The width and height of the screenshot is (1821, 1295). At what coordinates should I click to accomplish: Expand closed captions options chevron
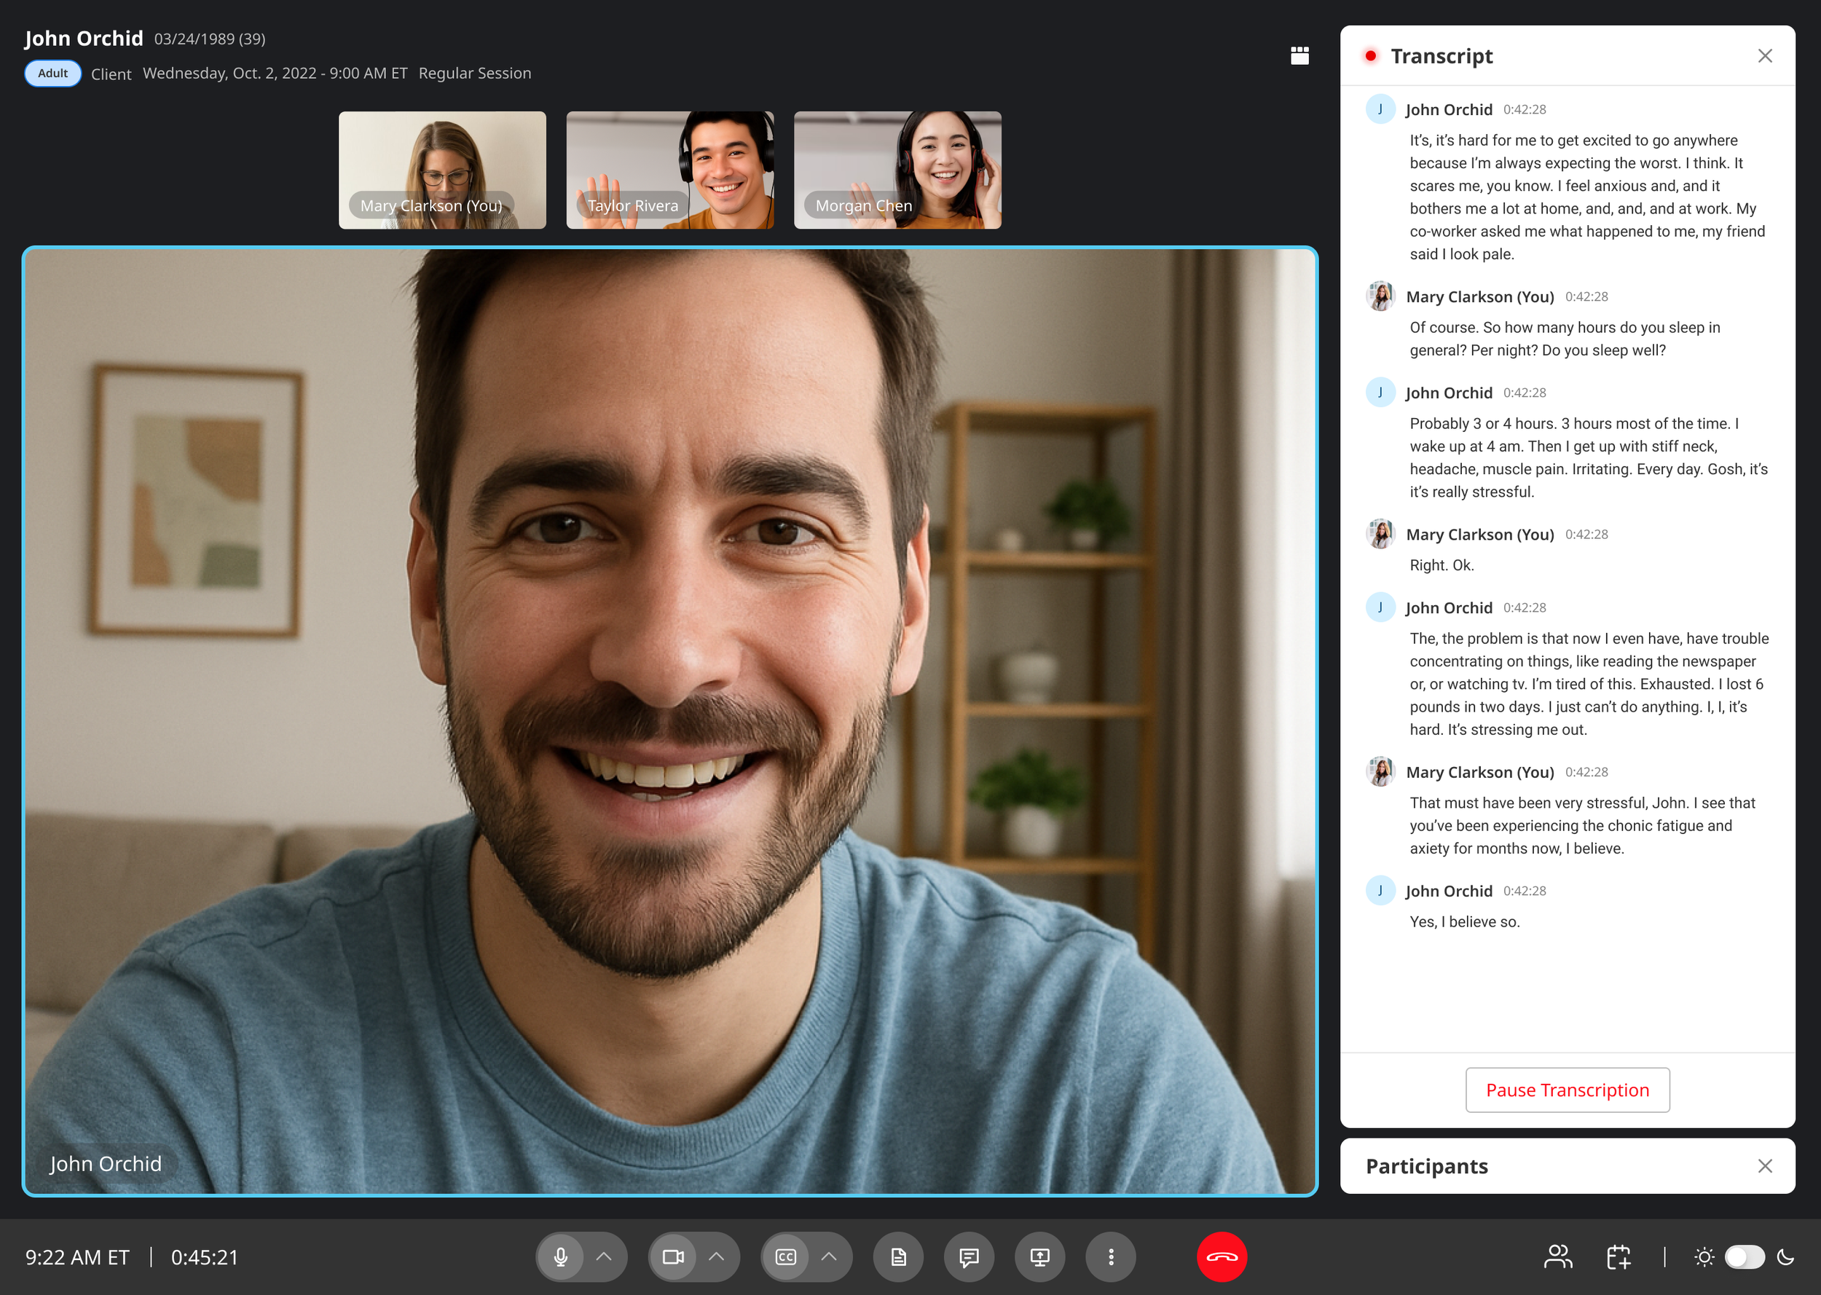click(x=829, y=1256)
